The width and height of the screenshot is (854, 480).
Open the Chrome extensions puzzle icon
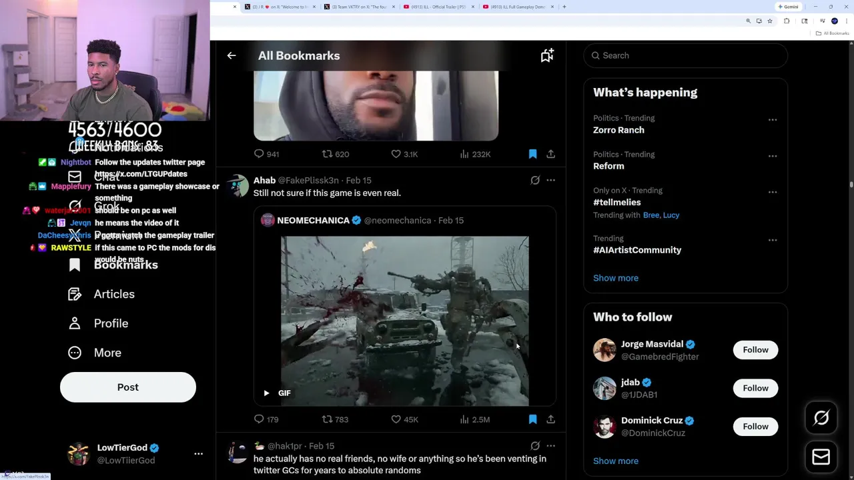(x=787, y=21)
